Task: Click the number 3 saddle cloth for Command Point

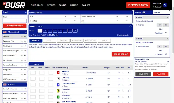Action: (58, 85)
